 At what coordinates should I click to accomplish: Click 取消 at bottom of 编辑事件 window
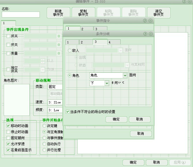[x=157, y=162]
